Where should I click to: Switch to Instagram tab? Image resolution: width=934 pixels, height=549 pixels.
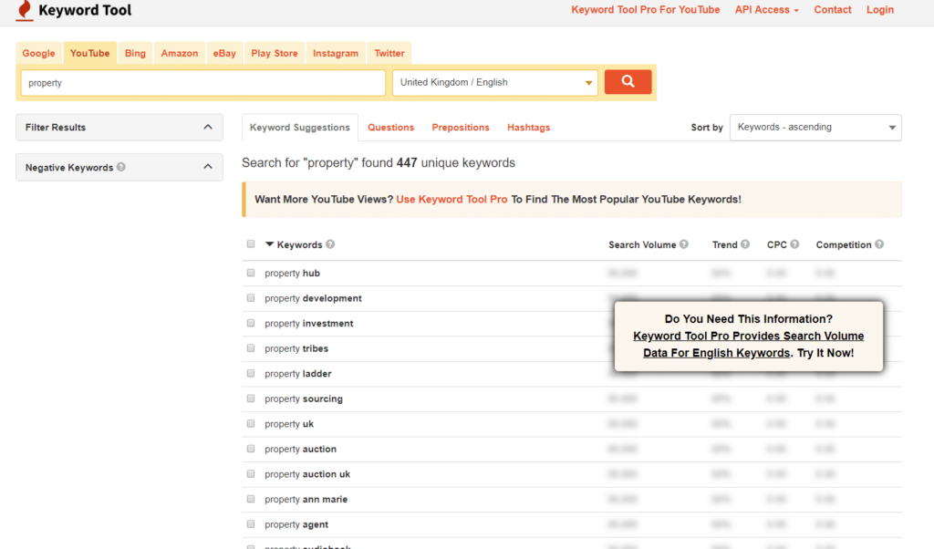pos(336,53)
